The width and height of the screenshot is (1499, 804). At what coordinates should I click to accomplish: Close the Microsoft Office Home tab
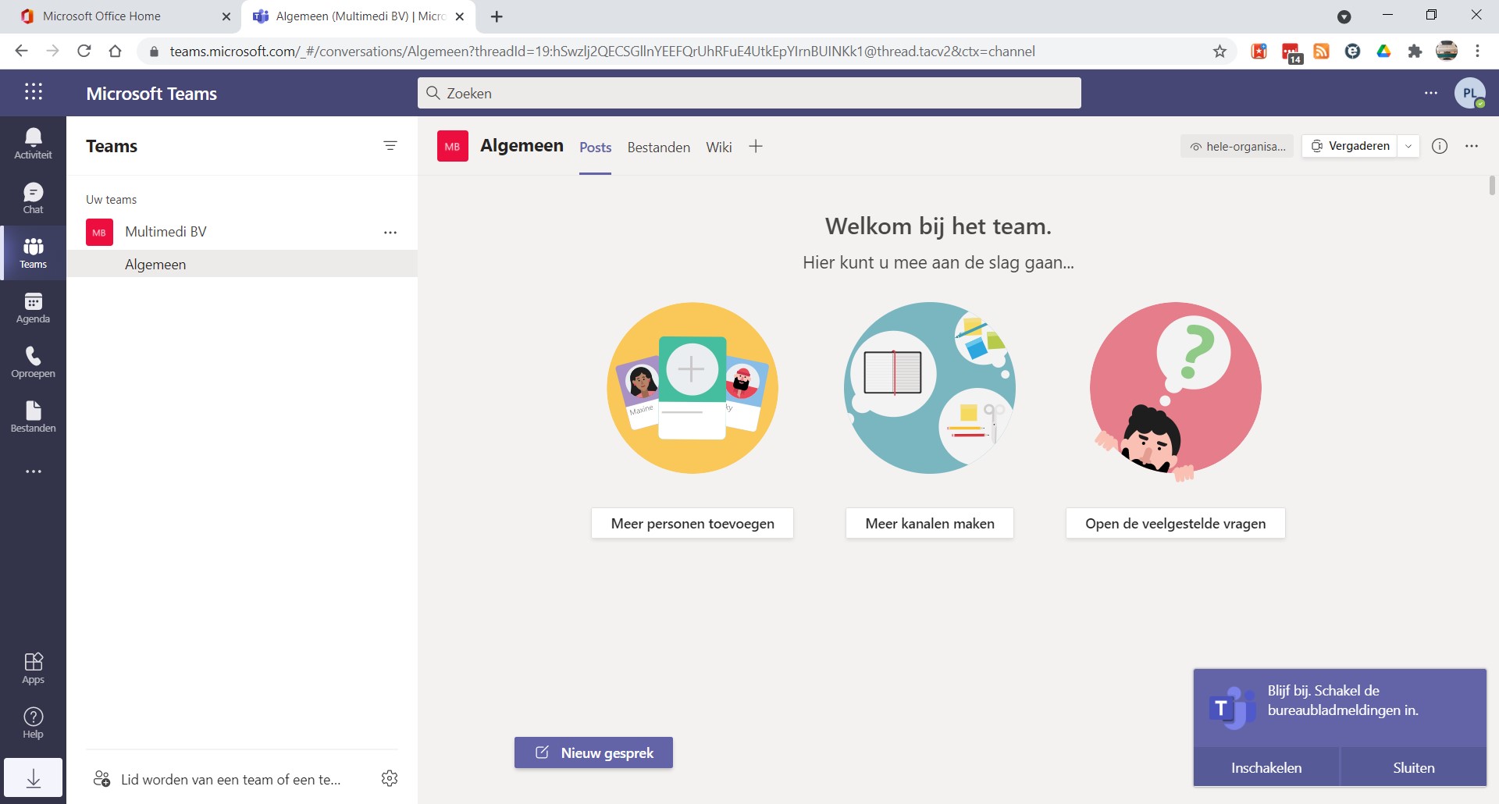click(226, 16)
